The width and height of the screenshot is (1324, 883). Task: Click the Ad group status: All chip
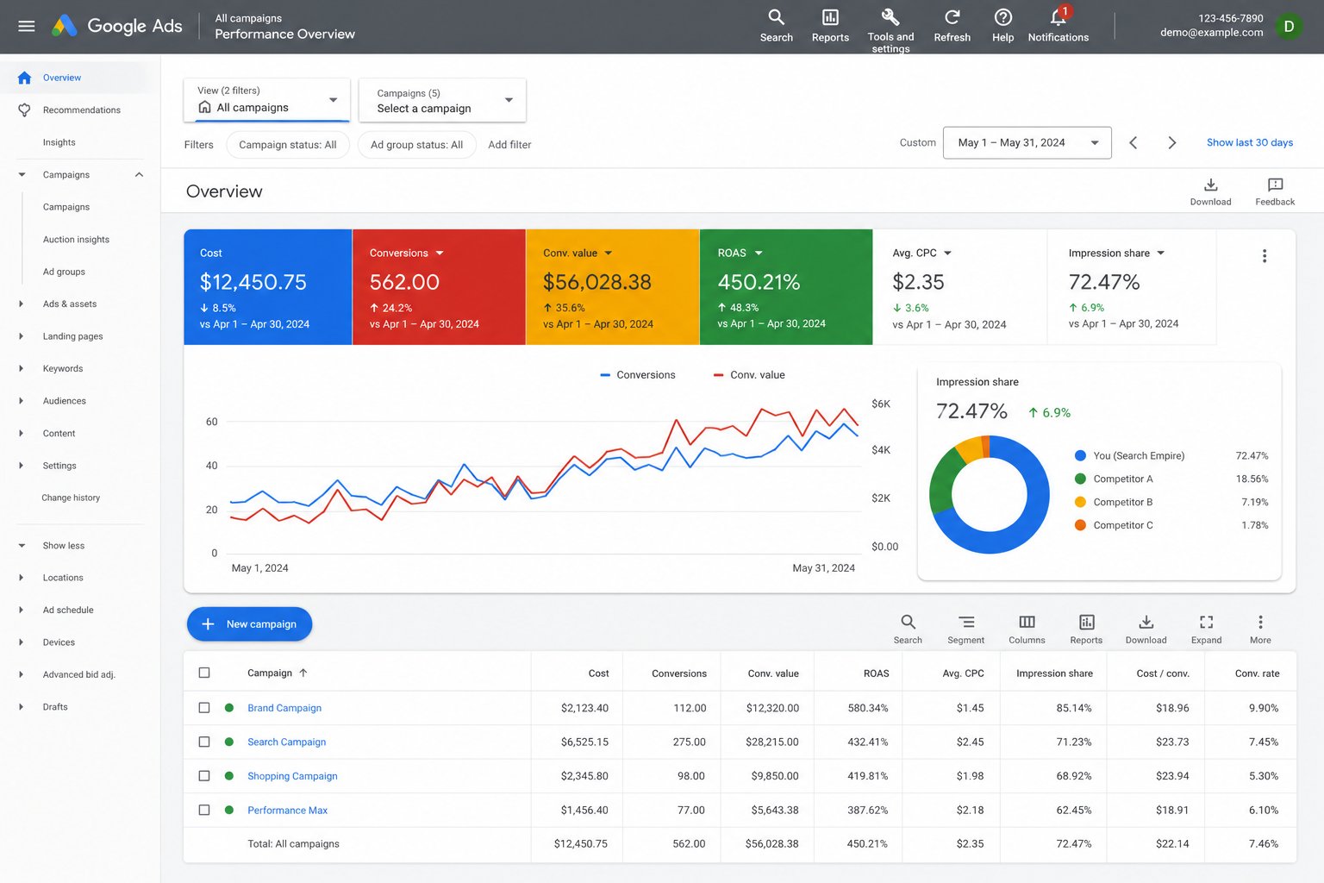pyautogui.click(x=417, y=145)
